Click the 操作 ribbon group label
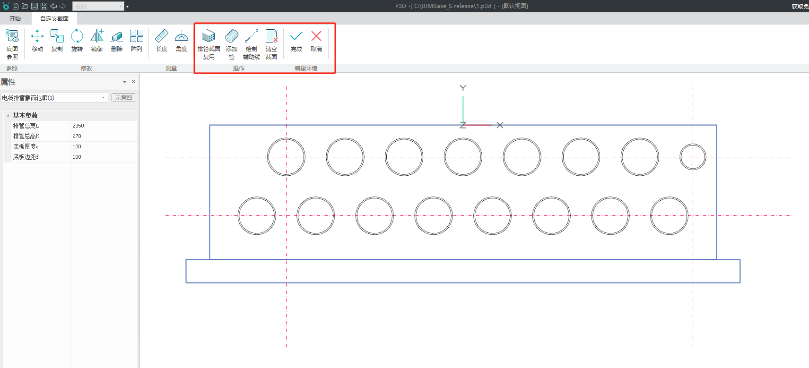This screenshot has width=809, height=368. point(239,68)
